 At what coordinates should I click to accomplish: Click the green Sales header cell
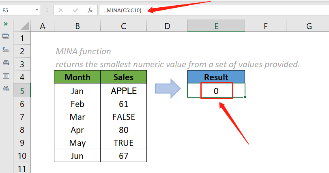(x=123, y=77)
